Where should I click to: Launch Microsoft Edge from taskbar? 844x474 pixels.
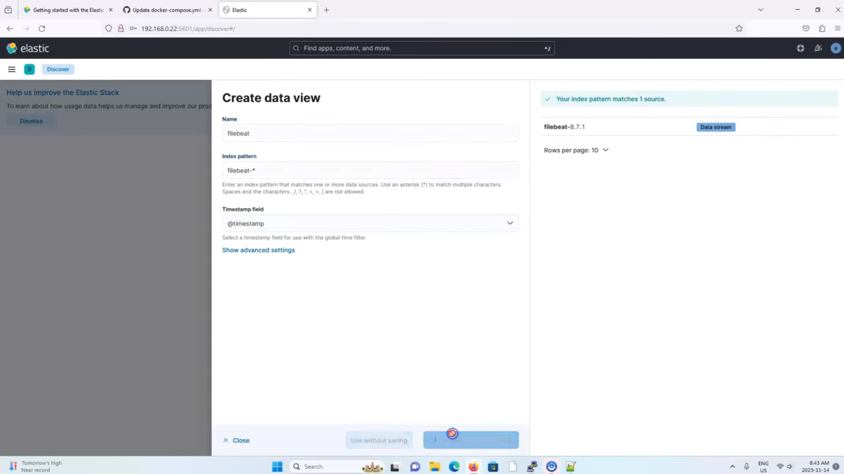[x=454, y=467]
